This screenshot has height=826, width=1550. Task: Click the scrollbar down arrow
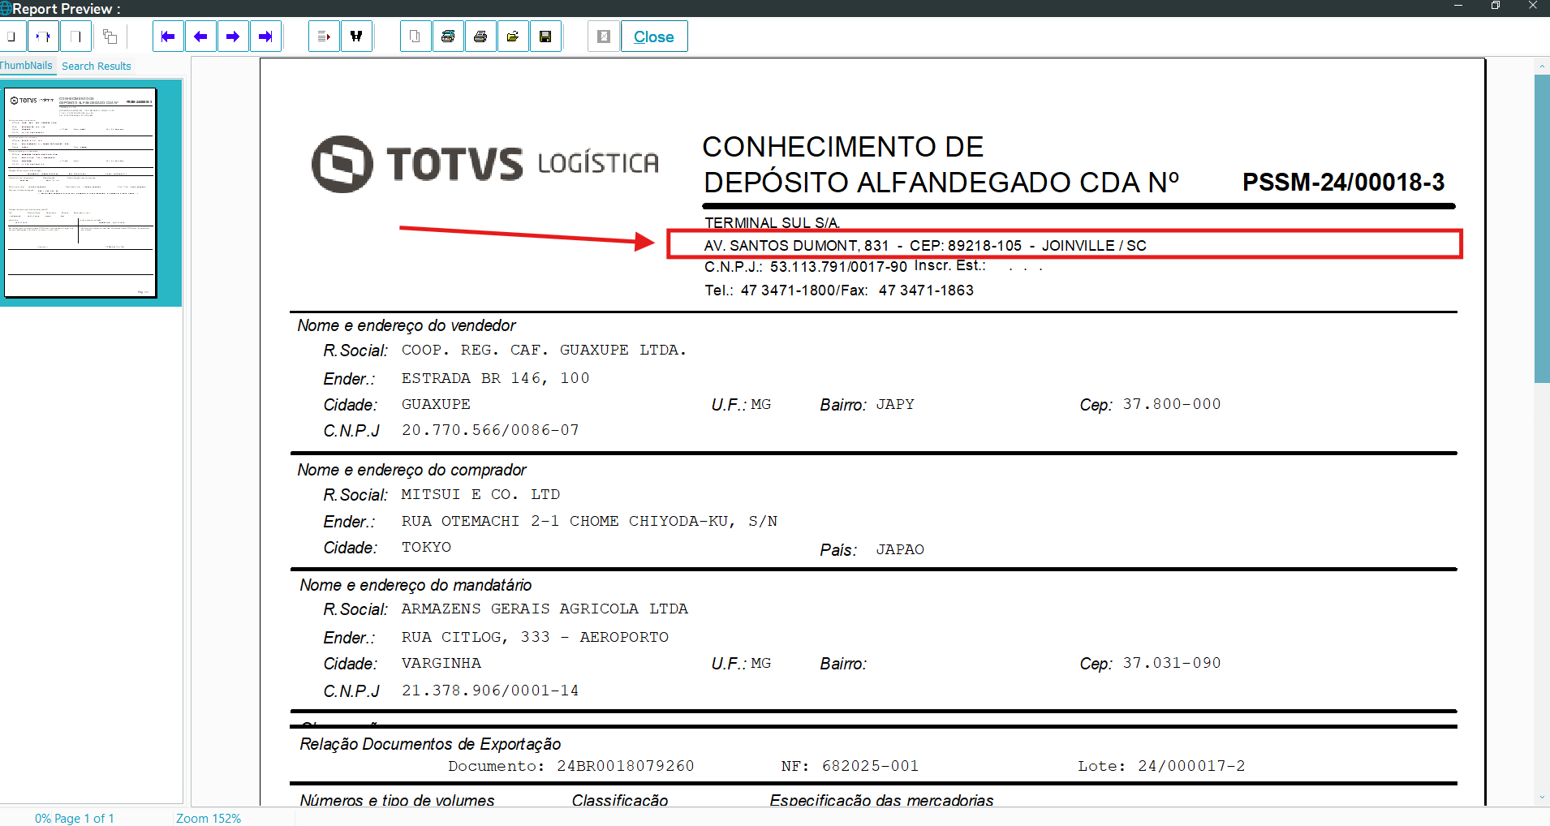[x=1542, y=798]
